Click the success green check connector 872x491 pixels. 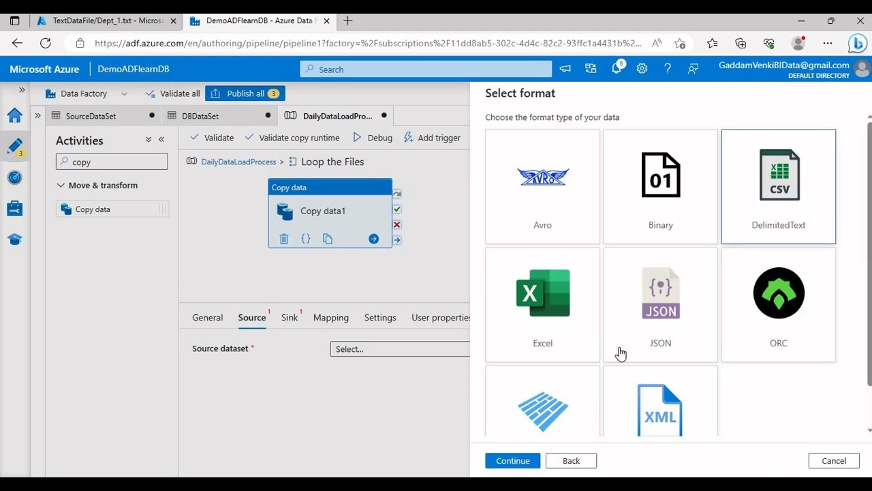point(397,209)
